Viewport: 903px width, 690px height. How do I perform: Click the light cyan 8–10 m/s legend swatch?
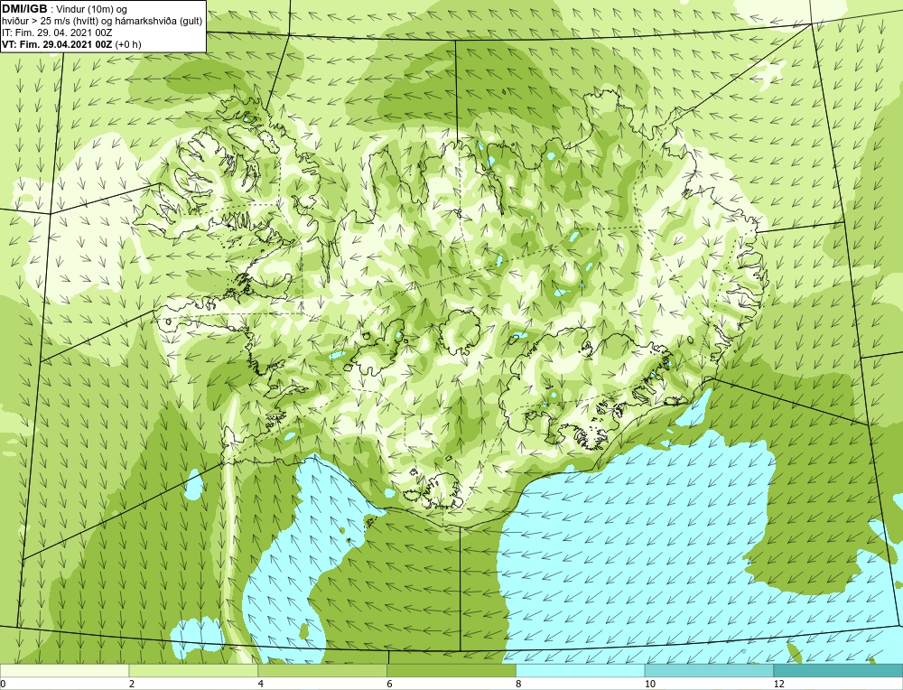(581, 670)
